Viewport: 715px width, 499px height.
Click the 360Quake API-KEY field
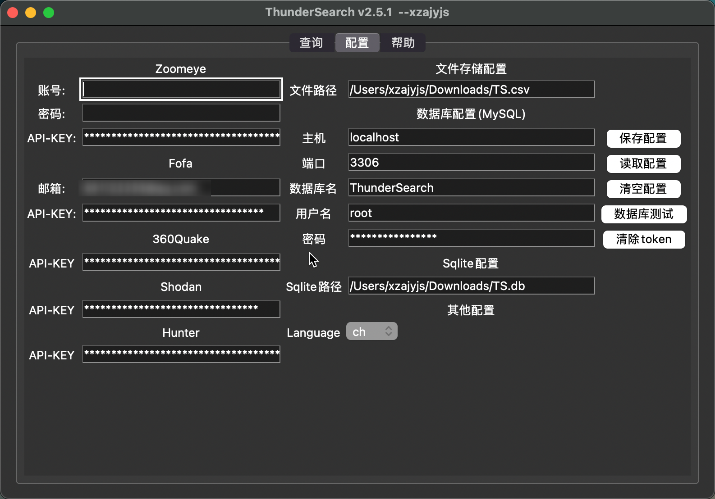point(181,262)
